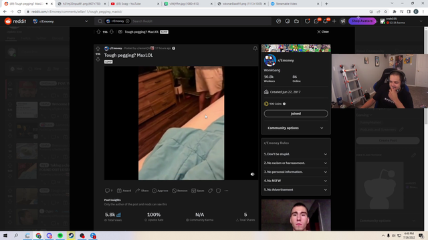Image resolution: width=428 pixels, height=240 pixels.
Task: Open the more options ellipsis on post
Action: (226, 191)
